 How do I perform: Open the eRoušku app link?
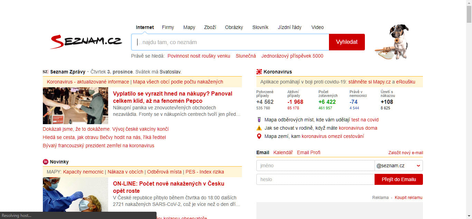pyautogui.click(x=406, y=82)
